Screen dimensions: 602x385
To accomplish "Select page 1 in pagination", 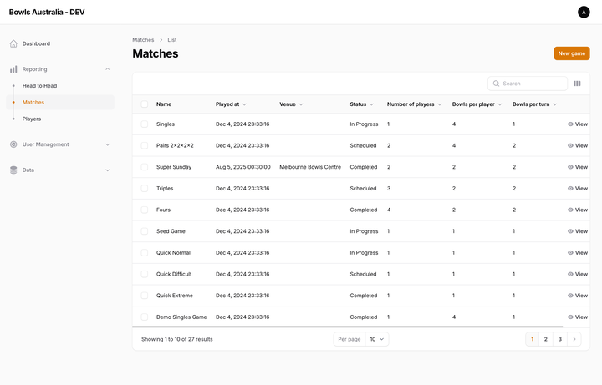I will tap(532, 339).
